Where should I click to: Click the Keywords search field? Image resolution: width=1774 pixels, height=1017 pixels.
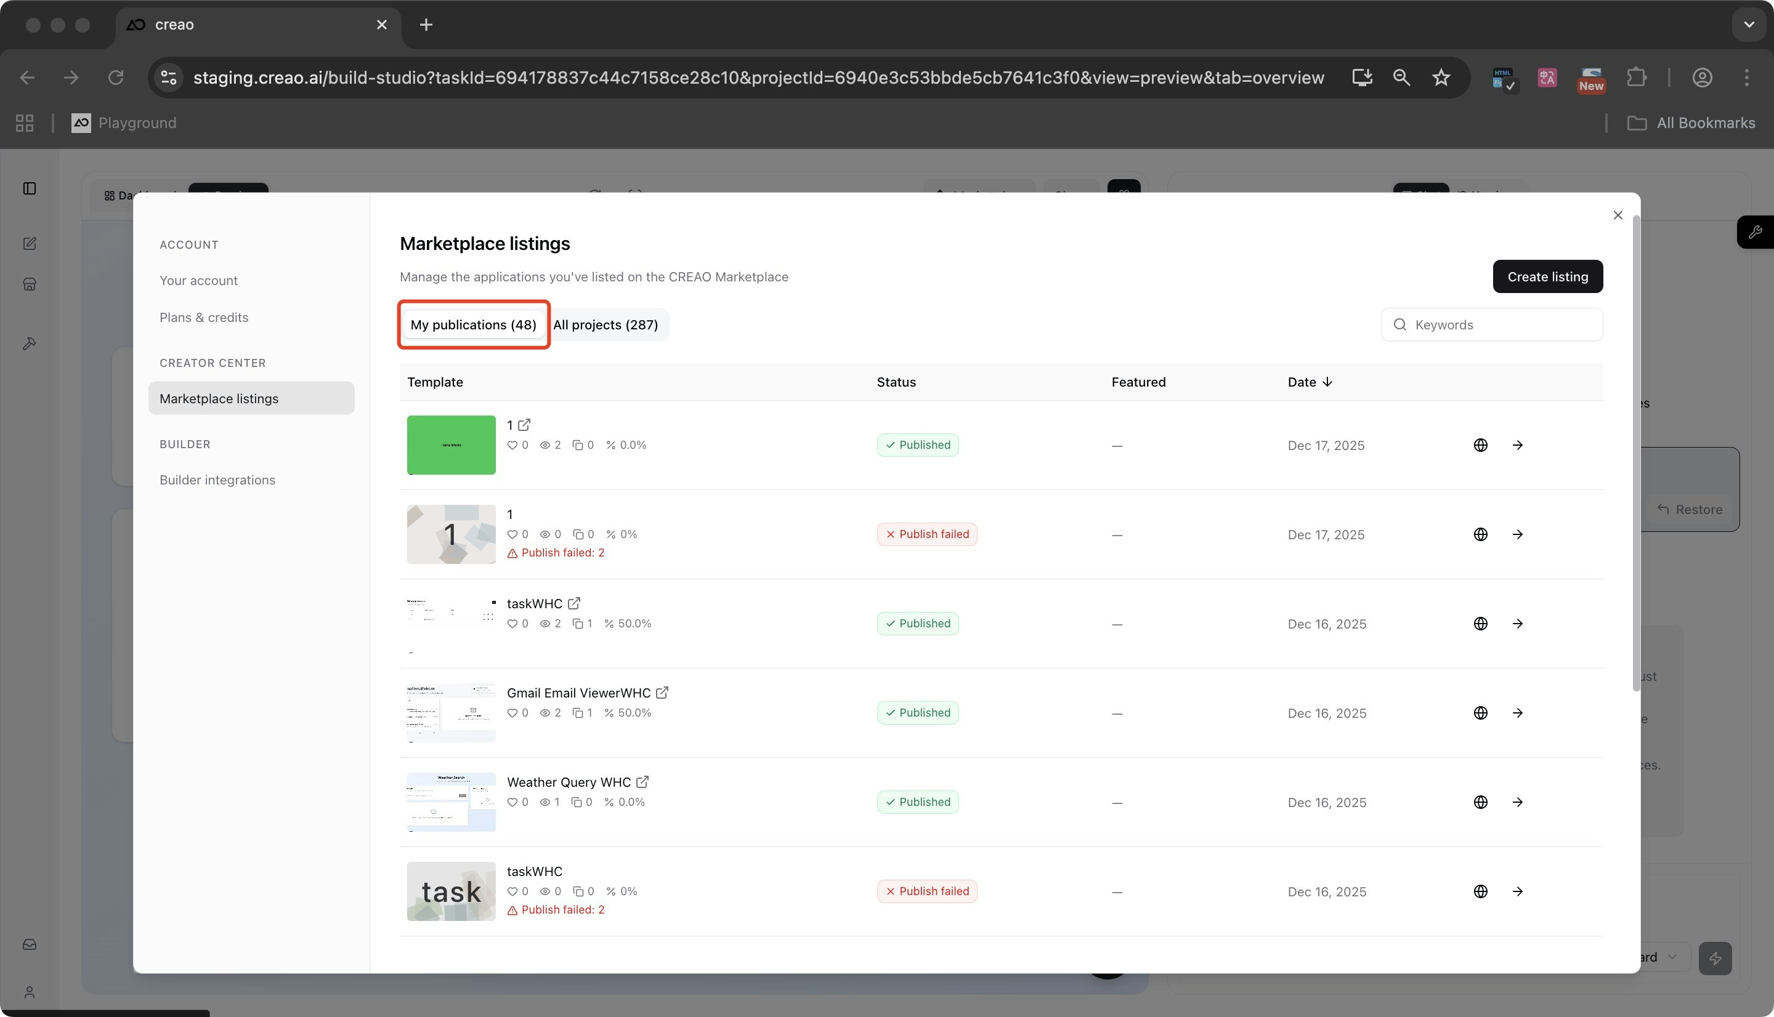(1502, 325)
